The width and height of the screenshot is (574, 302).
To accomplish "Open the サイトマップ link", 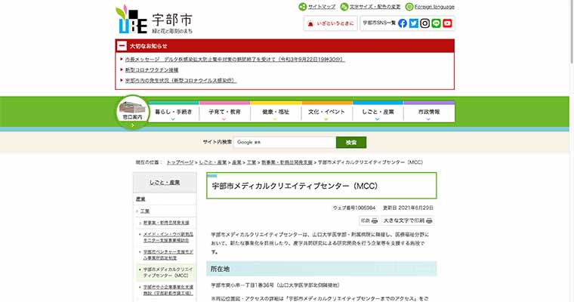I will pyautogui.click(x=317, y=6).
